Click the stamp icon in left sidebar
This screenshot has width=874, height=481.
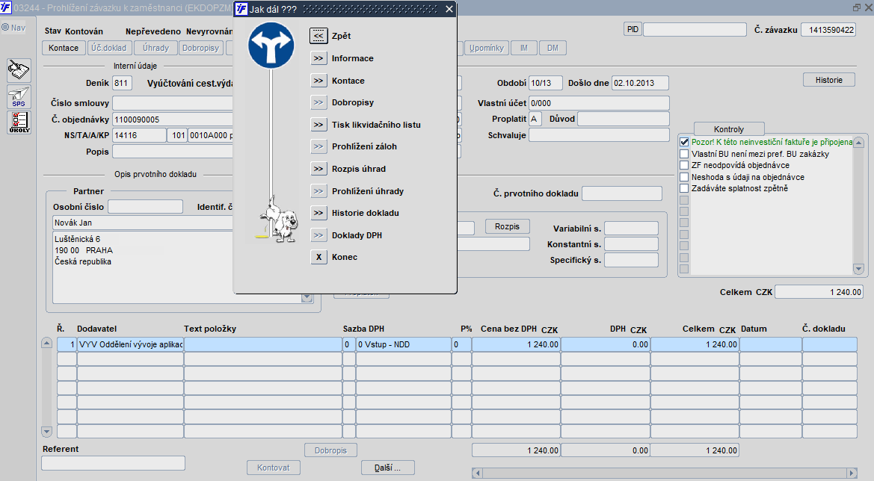point(19,71)
